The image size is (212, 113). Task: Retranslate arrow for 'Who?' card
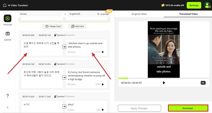point(64,107)
